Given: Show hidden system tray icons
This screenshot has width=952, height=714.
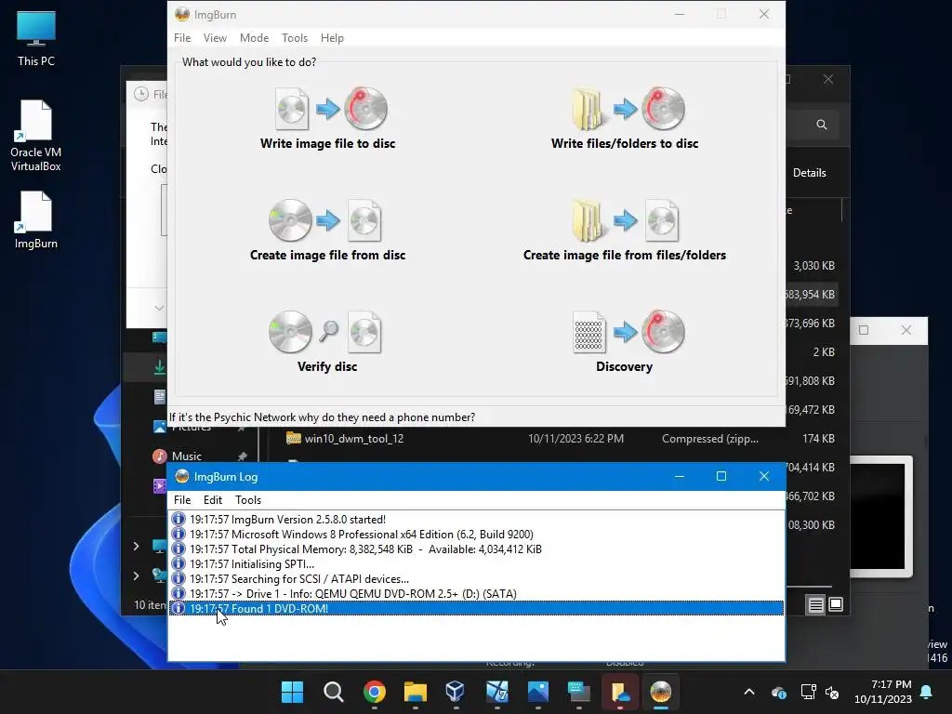Looking at the screenshot, I should (x=749, y=692).
